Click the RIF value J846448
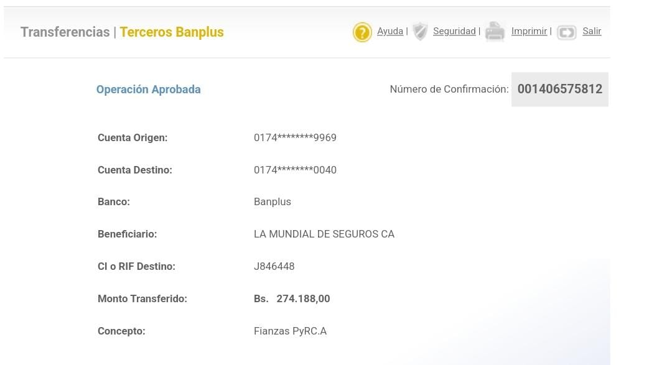This screenshot has width=672, height=365. (274, 267)
